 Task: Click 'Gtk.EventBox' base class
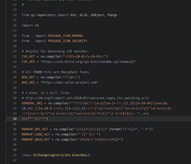point(76,155)
